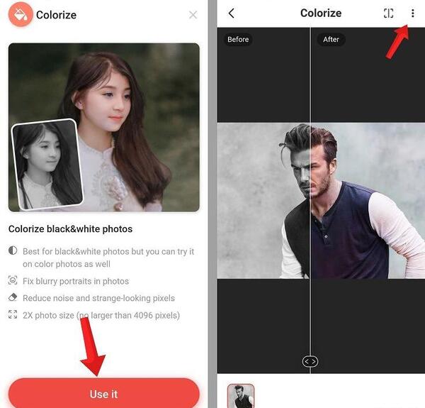Click the grayscale half of man's photo
425x408 pixels.
tap(263, 201)
